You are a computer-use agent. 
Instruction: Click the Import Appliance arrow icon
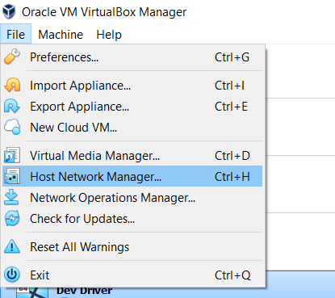(x=12, y=85)
